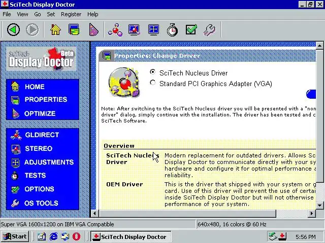325x243 pixels.
Task: Click the "640x480, 16 colors @ 60 Hz" status
Action: pyautogui.click(x=232, y=224)
